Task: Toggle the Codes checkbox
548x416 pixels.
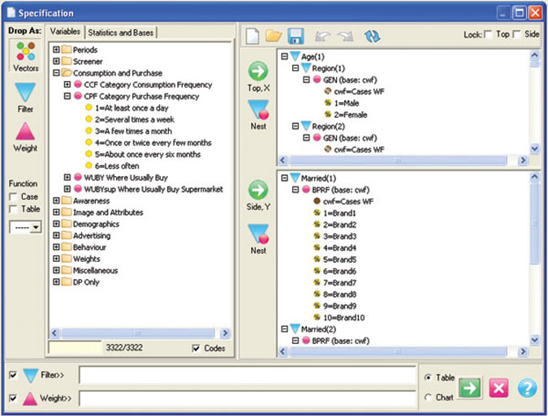Action: point(196,349)
